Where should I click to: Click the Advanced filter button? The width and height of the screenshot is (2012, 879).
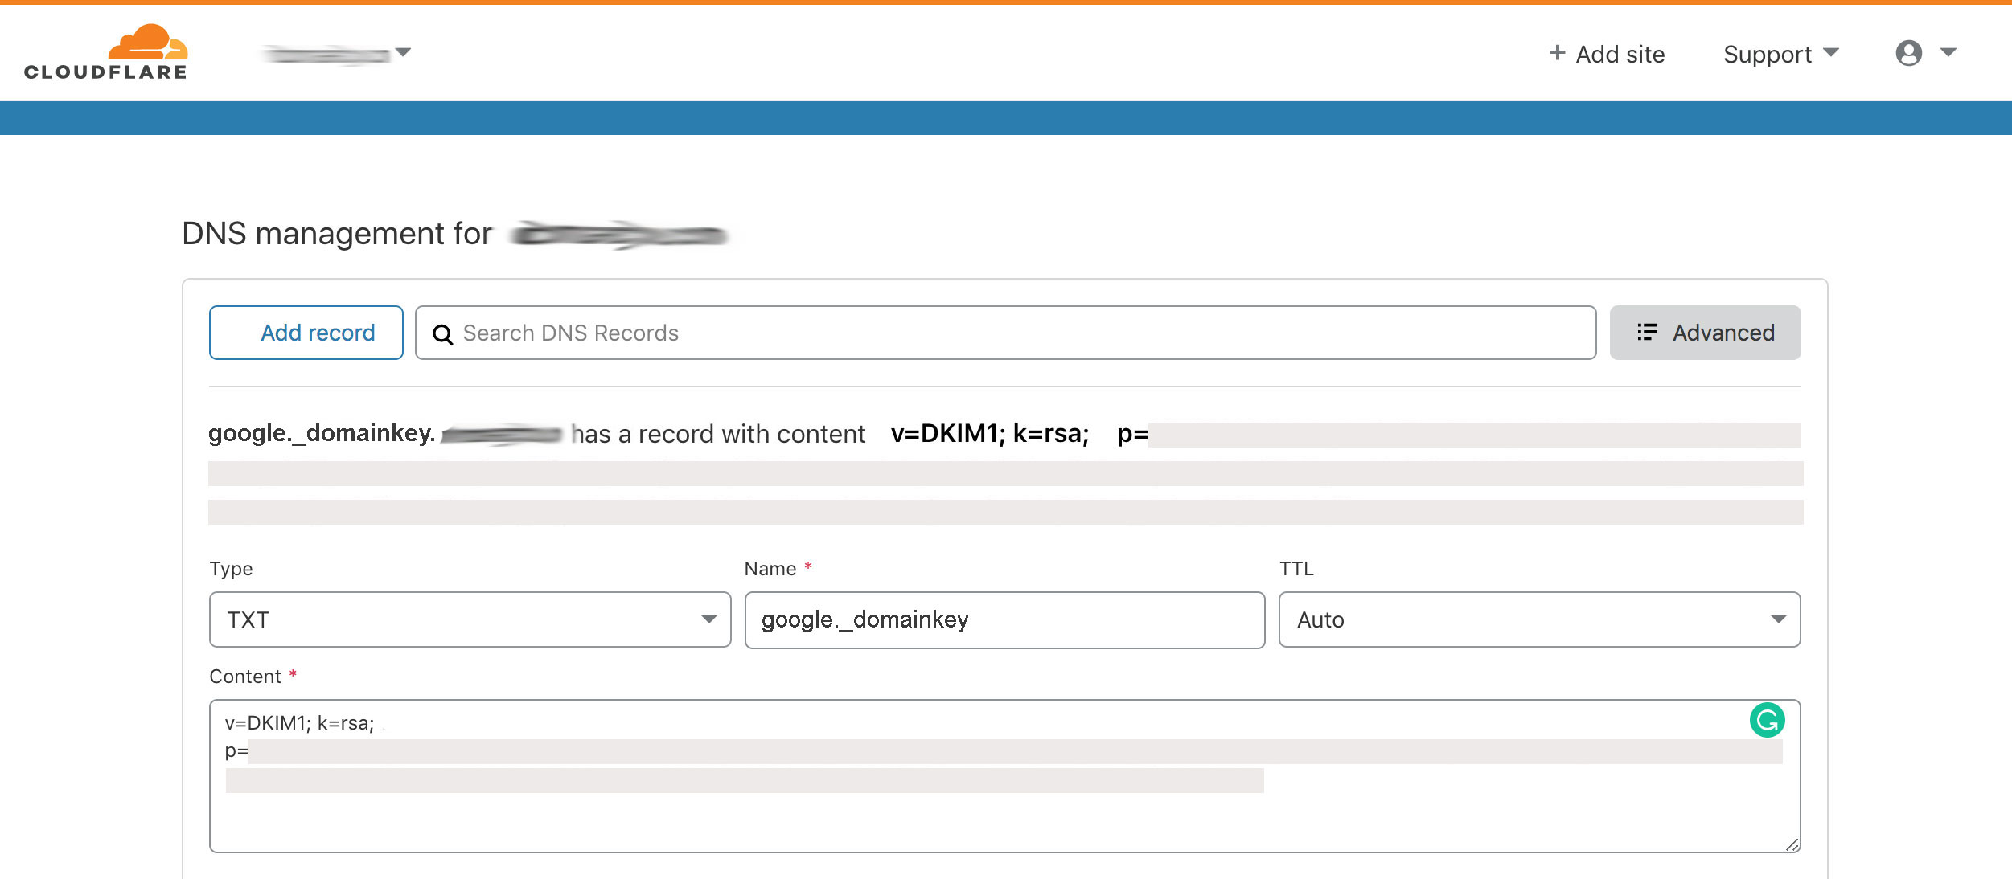1705,333
